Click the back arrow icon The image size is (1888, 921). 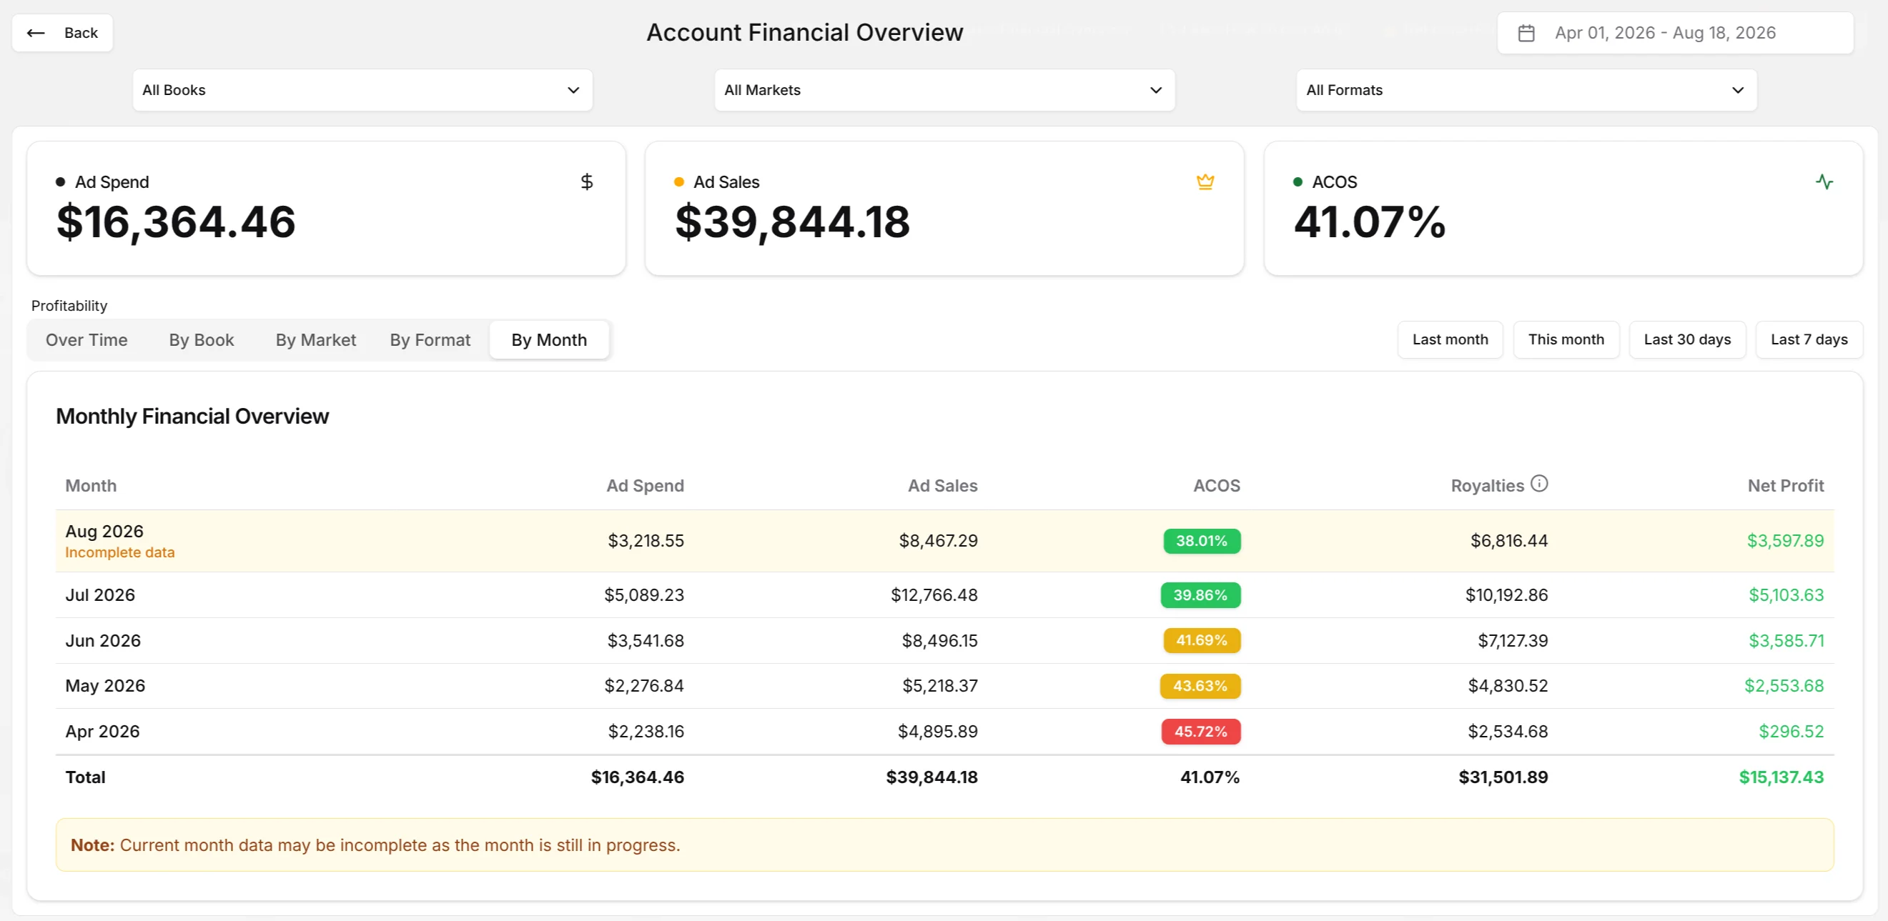35,33
